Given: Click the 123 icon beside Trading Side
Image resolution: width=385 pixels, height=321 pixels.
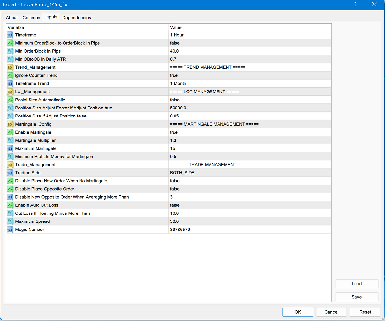Looking at the screenshot, I should [x=10, y=172].
